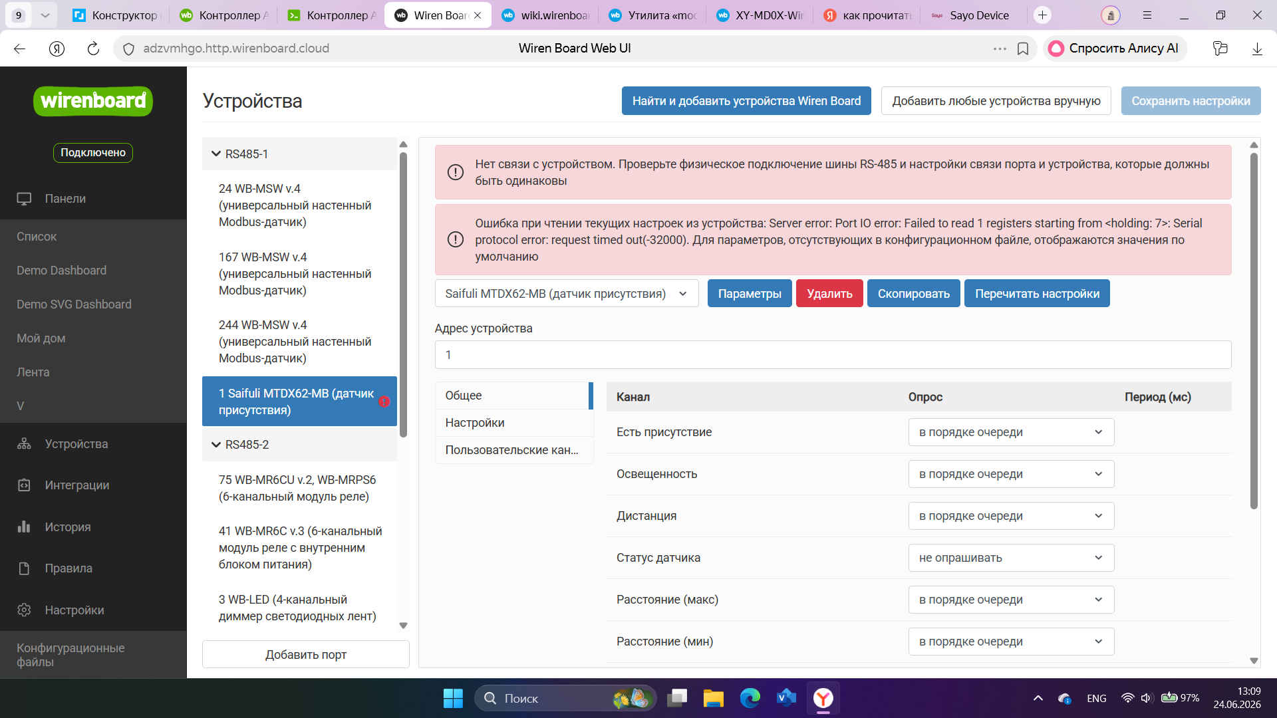Open Конфигурационные файлы in sidebar
Viewport: 1277px width, 718px height.
point(93,655)
